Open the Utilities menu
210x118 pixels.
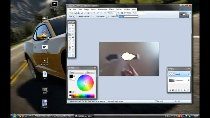(x=119, y=10)
